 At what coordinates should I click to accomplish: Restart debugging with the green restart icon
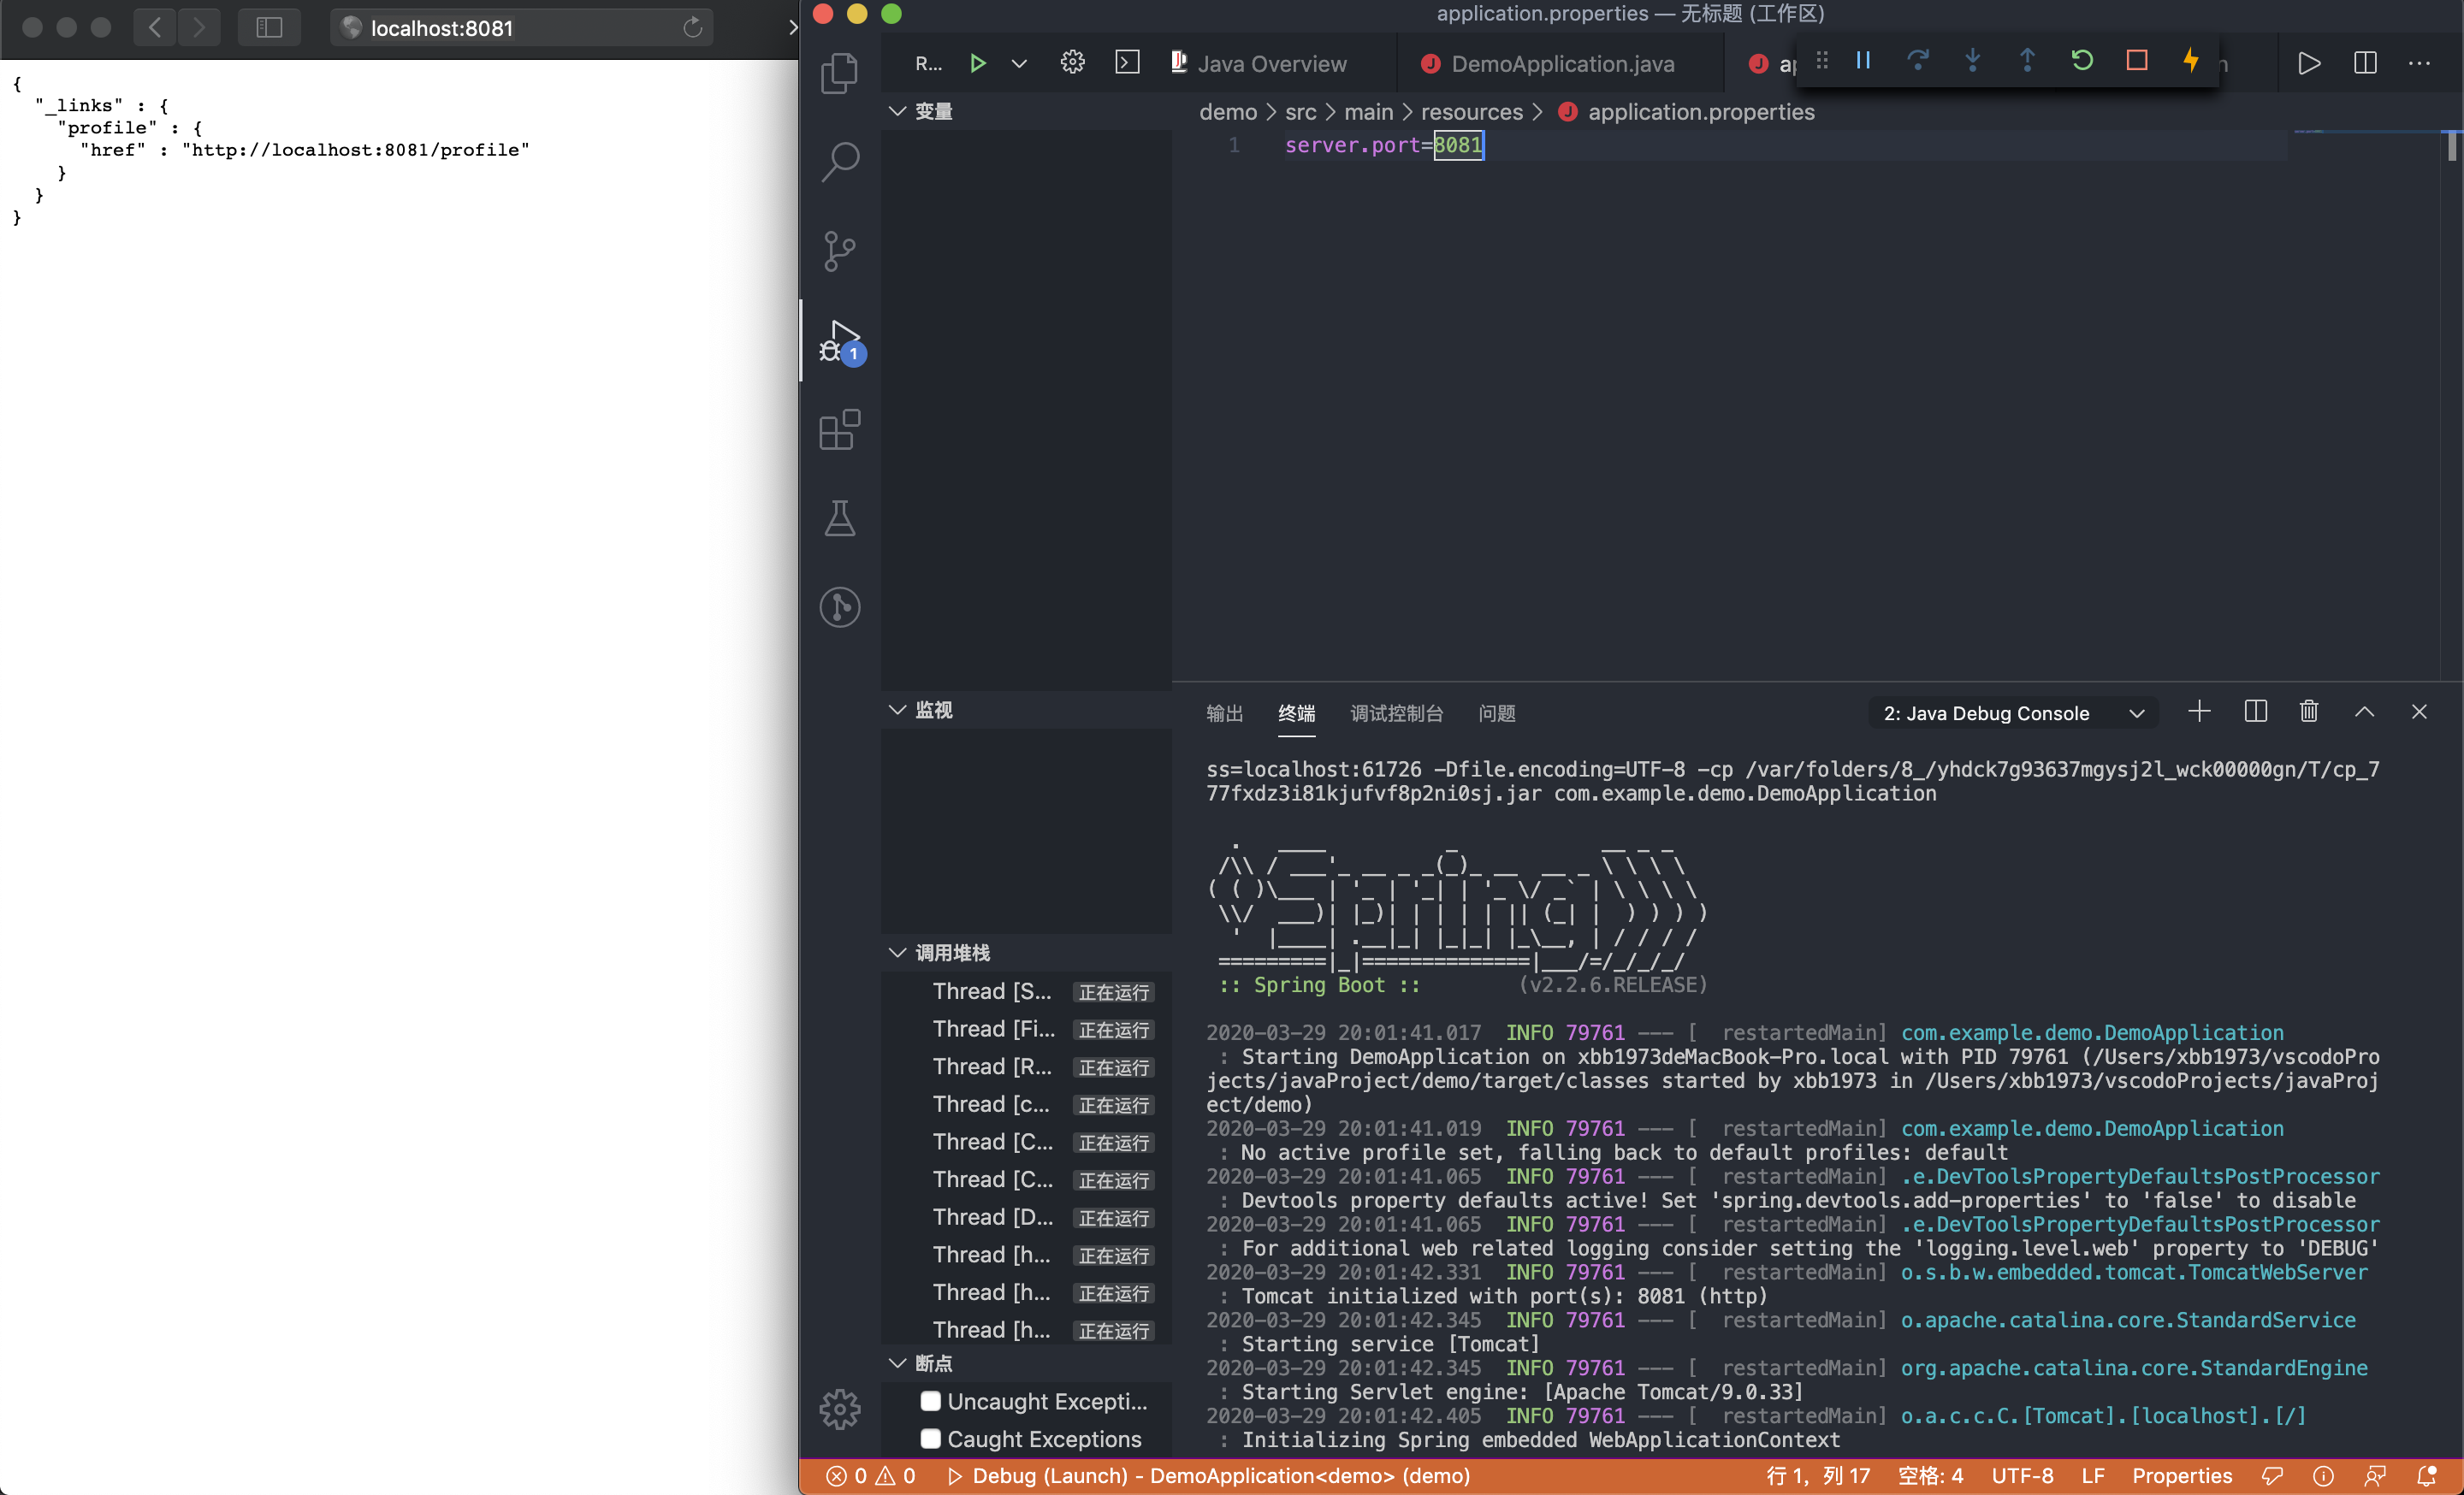[x=2082, y=61]
